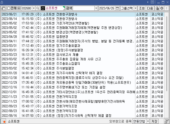Viewport: 170px width, 124px height.
Task: Click the magnifier stock search icon
Action: click(38, 8)
